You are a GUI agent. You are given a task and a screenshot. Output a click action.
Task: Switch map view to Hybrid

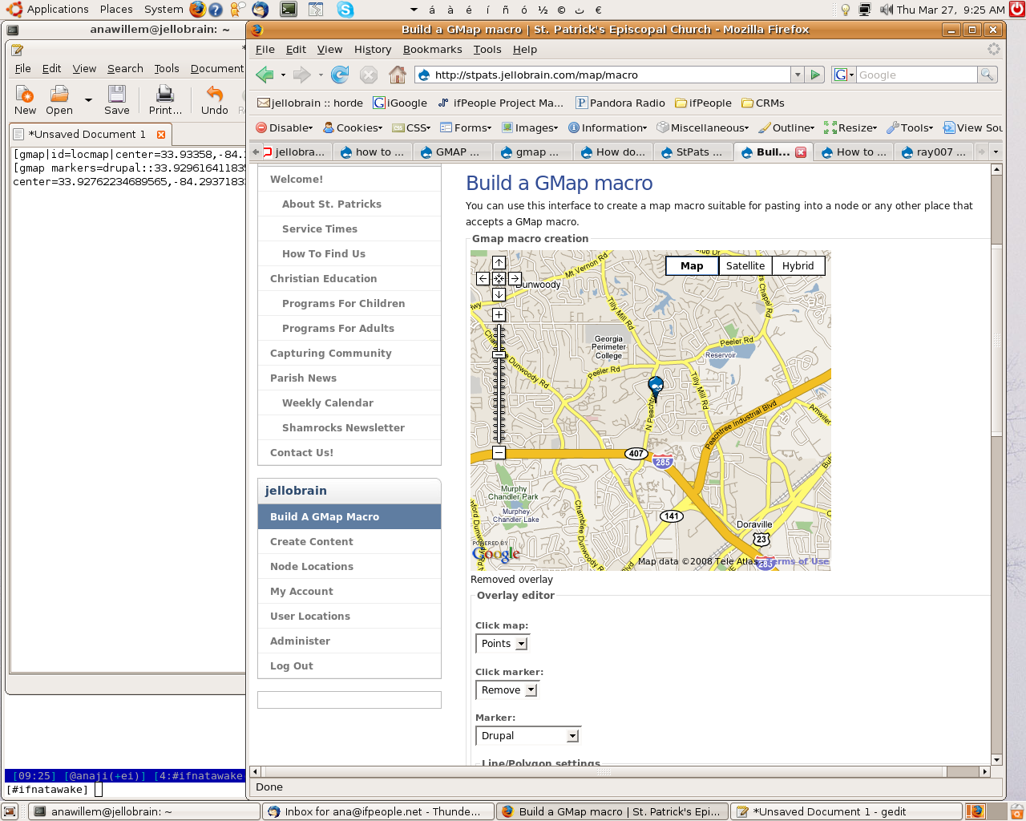click(x=798, y=266)
